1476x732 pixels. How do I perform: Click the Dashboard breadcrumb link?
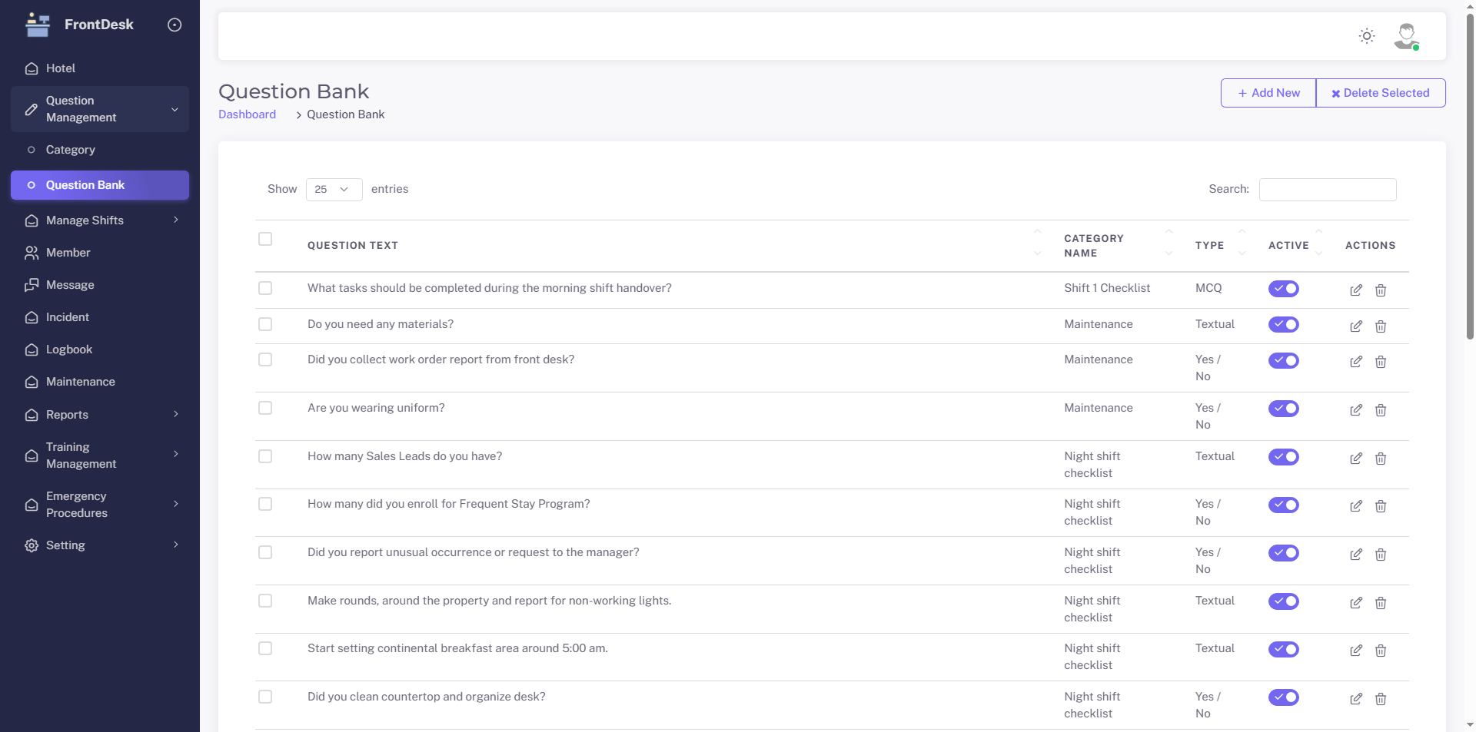click(x=247, y=114)
